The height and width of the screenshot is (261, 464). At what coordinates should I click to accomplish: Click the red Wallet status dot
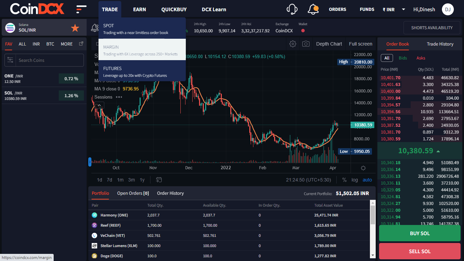(303, 31)
